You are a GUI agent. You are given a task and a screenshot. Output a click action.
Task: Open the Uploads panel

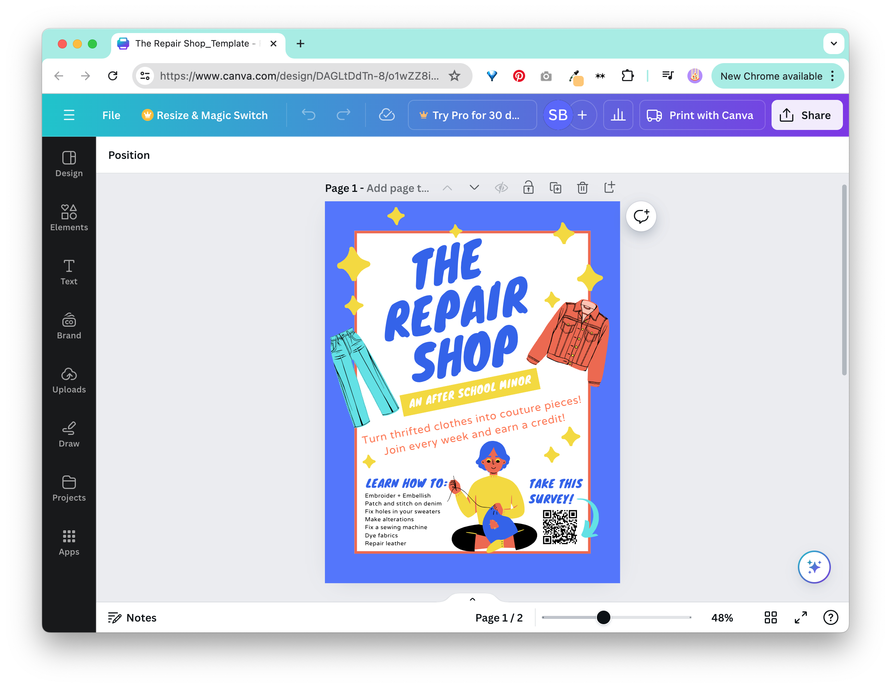(x=69, y=380)
